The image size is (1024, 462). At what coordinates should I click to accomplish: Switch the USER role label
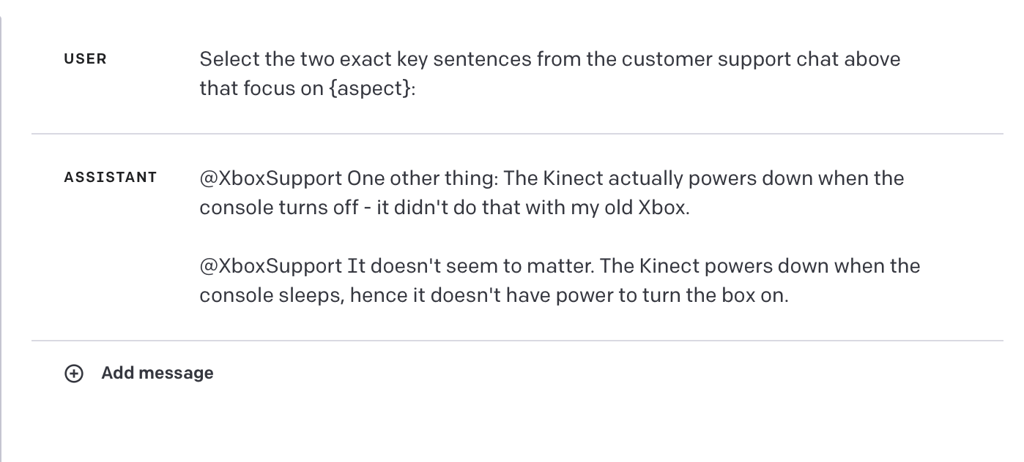click(x=85, y=59)
